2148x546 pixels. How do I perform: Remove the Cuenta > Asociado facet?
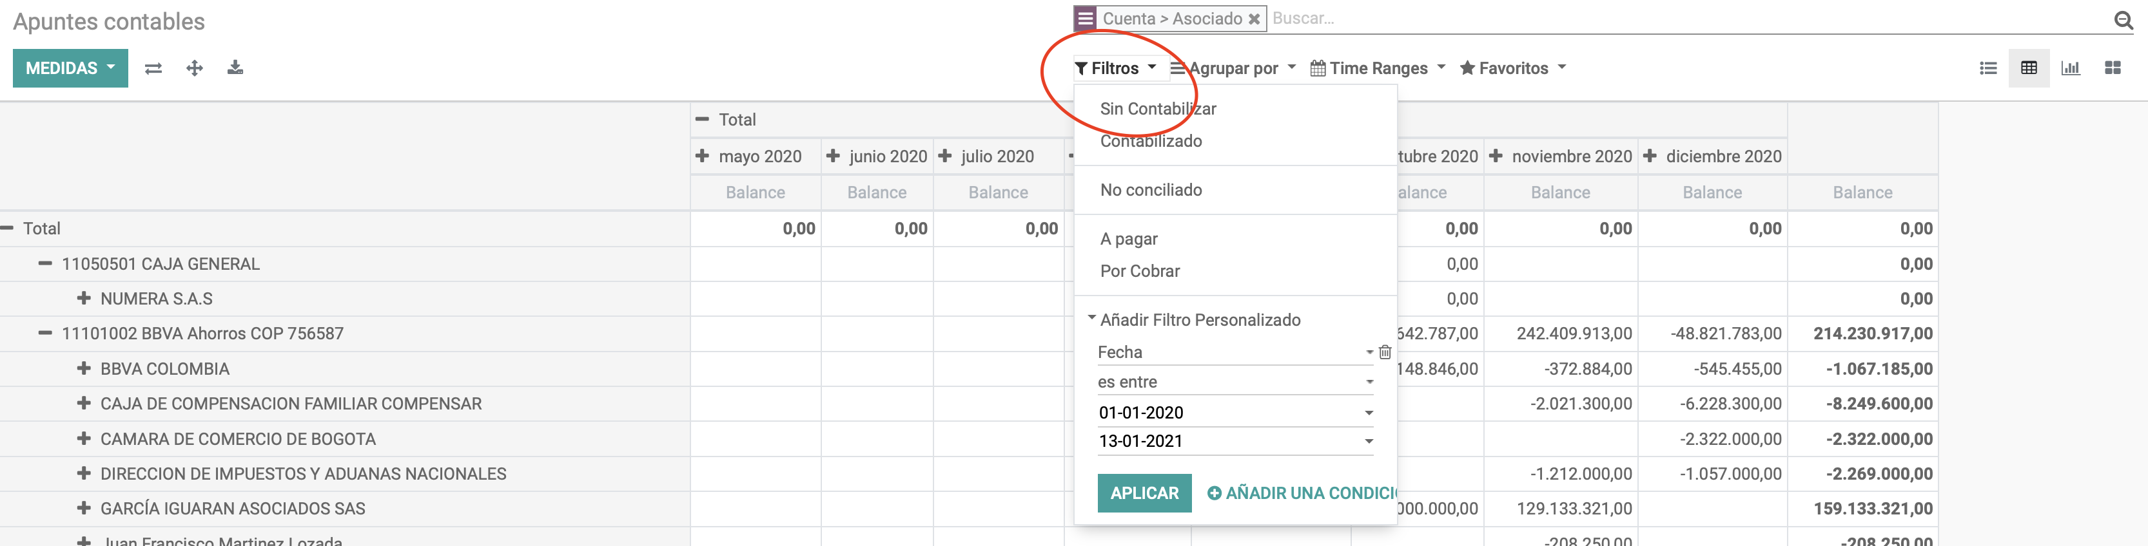pyautogui.click(x=1253, y=19)
